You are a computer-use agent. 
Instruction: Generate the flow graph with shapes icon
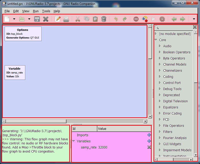(x=145, y=19)
